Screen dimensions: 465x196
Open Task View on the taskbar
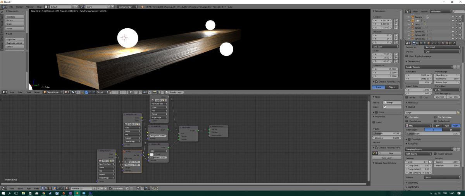pos(17,193)
